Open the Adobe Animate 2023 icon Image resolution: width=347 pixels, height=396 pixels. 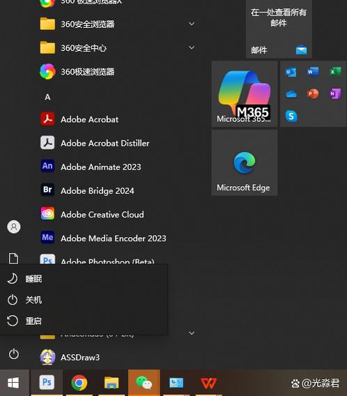pyautogui.click(x=47, y=167)
